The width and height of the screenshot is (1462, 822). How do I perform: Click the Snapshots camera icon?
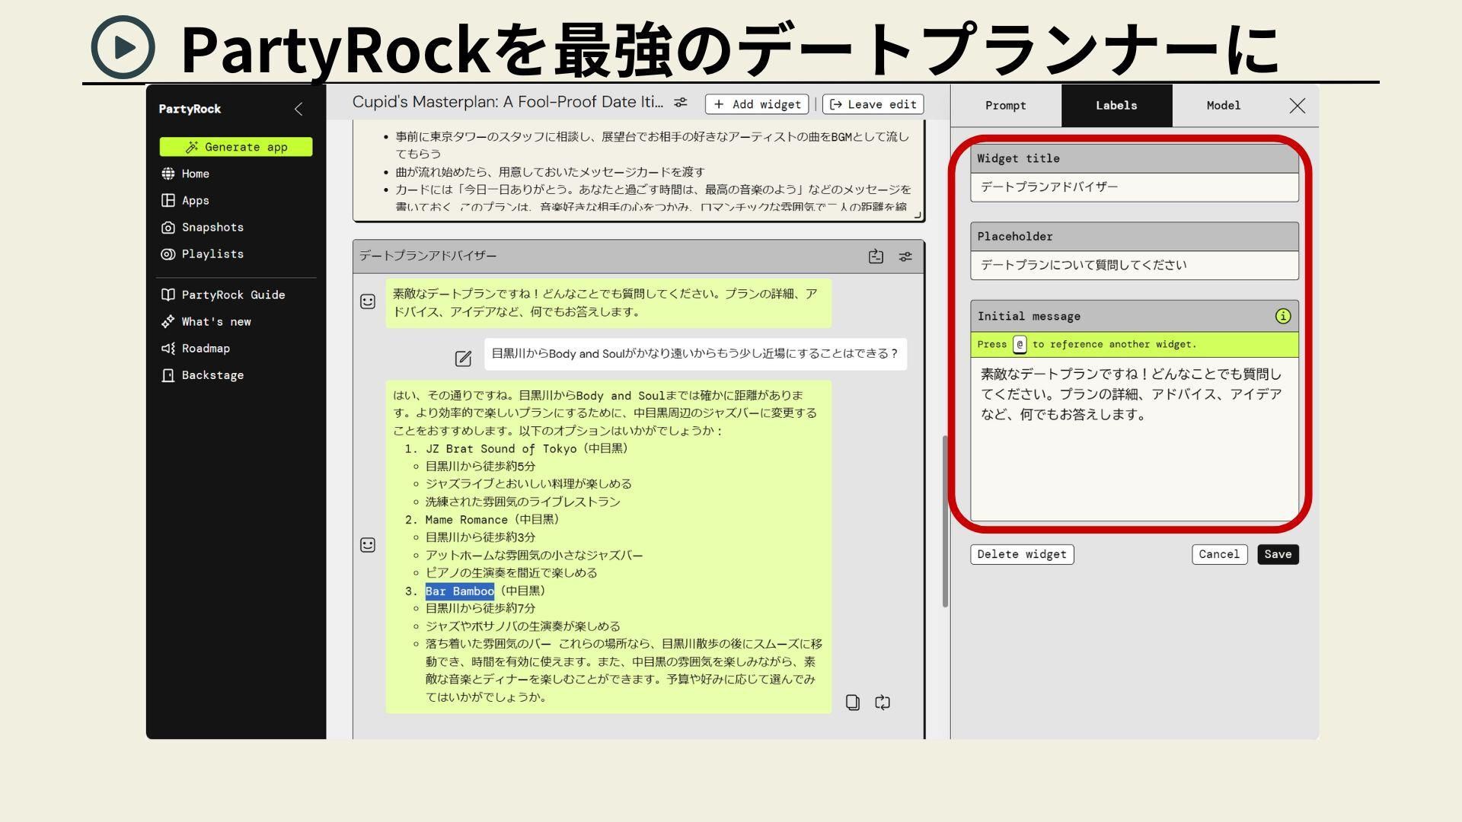(168, 227)
